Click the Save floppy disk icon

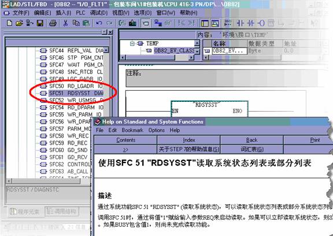[40, 23]
